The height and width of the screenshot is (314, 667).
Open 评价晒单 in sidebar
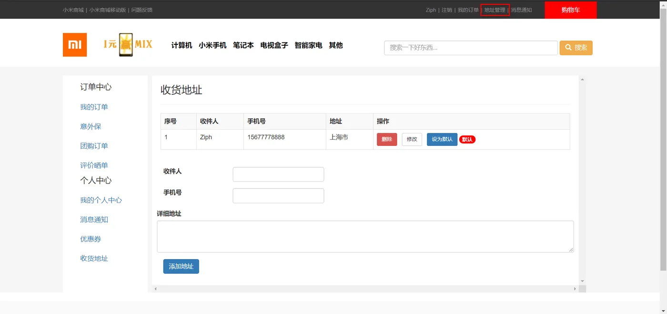pyautogui.click(x=94, y=165)
